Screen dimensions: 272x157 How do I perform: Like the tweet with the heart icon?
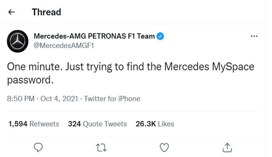[164, 147]
